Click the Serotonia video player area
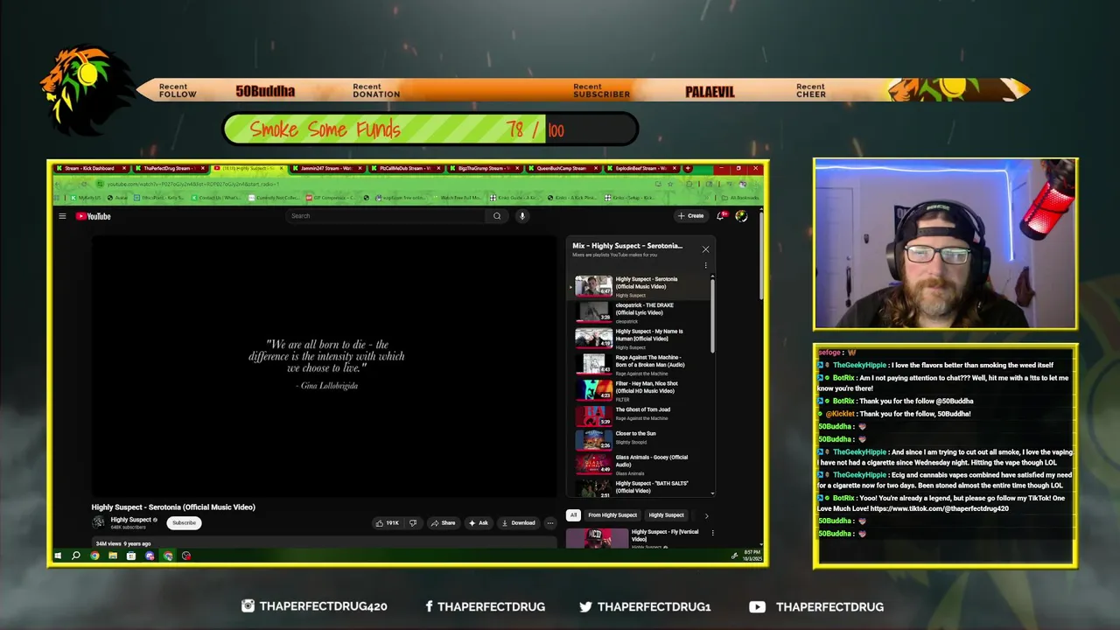The width and height of the screenshot is (1120, 630). pos(325,366)
